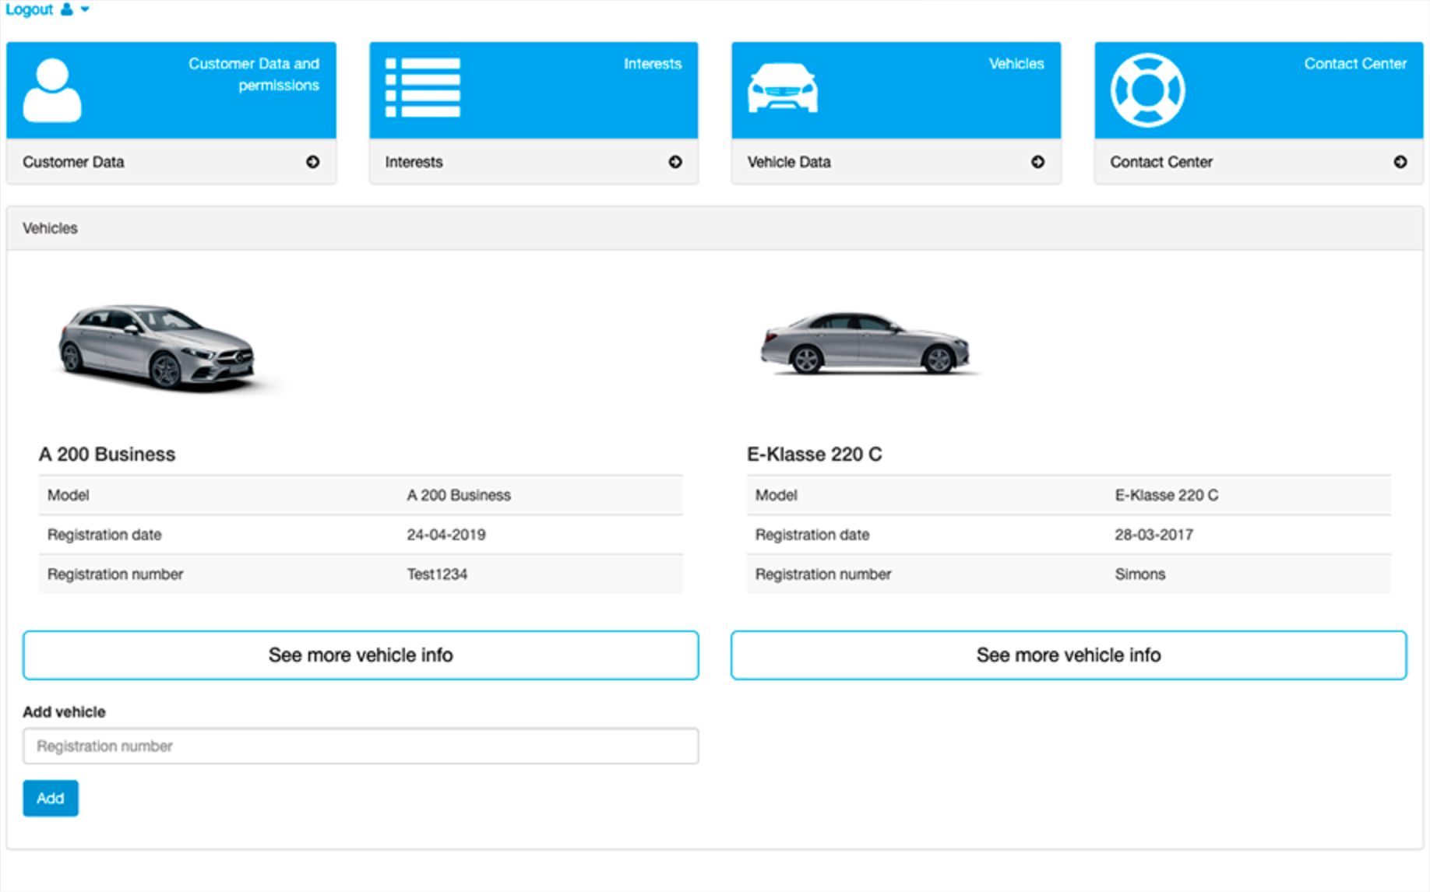This screenshot has width=1430, height=892.
Task: Click the Add button under Add vehicle
Action: [x=50, y=798]
